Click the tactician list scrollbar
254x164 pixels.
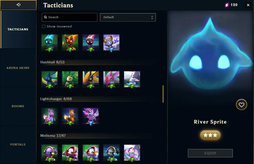pyautogui.click(x=163, y=94)
